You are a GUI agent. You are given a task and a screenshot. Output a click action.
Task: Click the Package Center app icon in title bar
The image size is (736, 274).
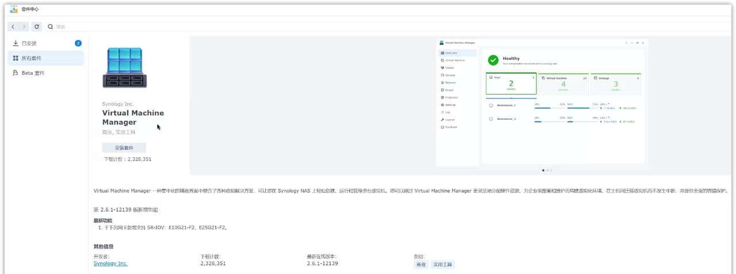(14, 9)
